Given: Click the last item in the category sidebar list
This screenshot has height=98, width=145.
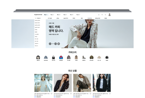Looking at the screenshot, I should pyautogui.click(x=36, y=46).
